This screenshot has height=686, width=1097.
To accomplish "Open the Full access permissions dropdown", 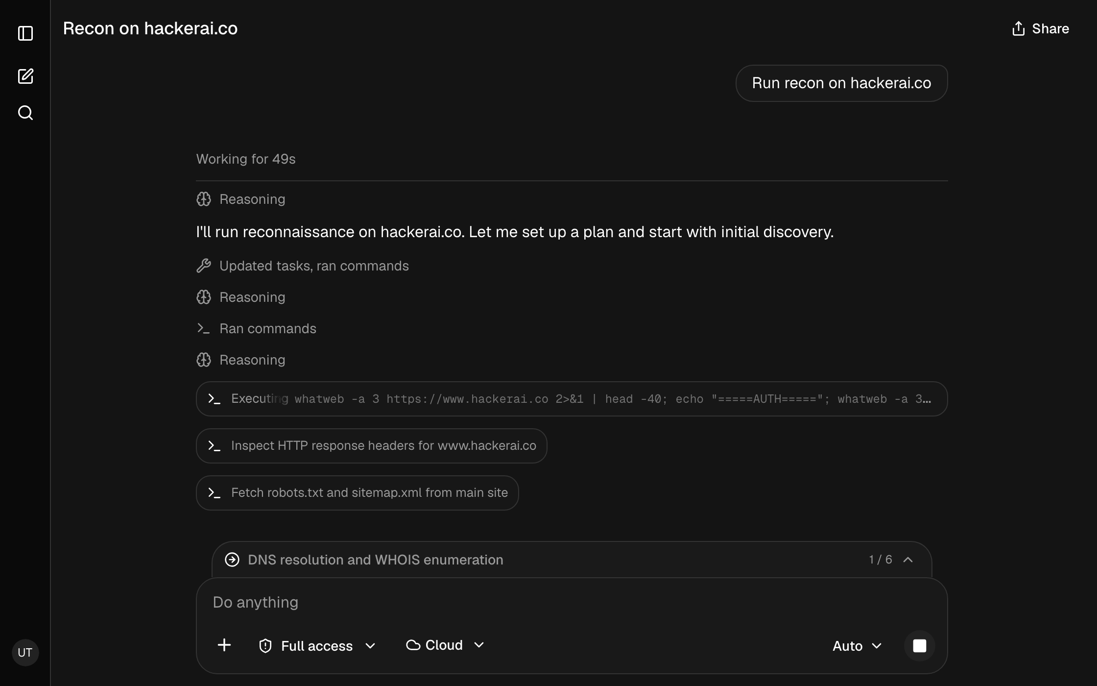I will coord(317,646).
